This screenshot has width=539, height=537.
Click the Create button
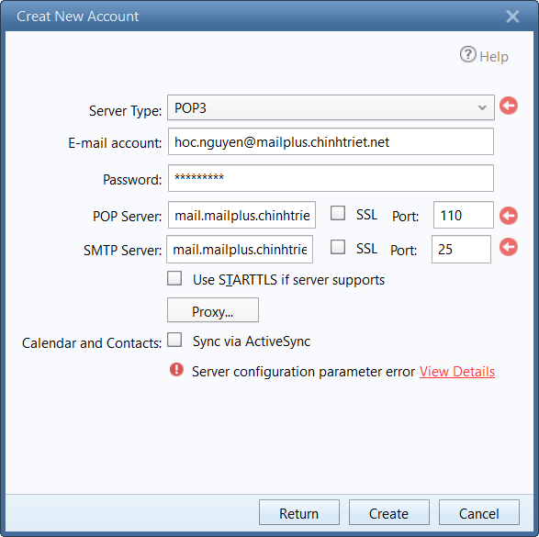[x=389, y=512]
